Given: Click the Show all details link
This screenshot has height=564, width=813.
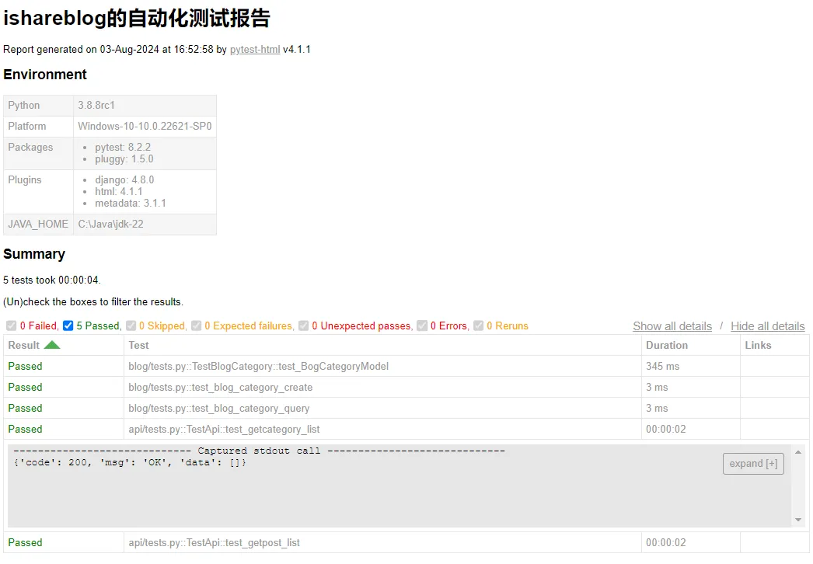Looking at the screenshot, I should (x=672, y=326).
